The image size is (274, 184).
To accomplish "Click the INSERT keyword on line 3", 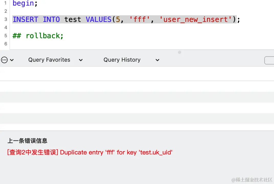I will (25, 19).
